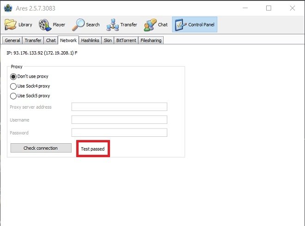305x226 pixels.
Task: Open the Transfer network icon
Action: coord(112,24)
